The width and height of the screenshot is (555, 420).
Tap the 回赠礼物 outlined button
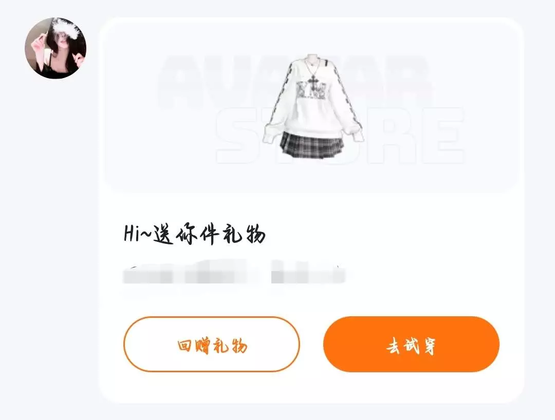click(212, 345)
